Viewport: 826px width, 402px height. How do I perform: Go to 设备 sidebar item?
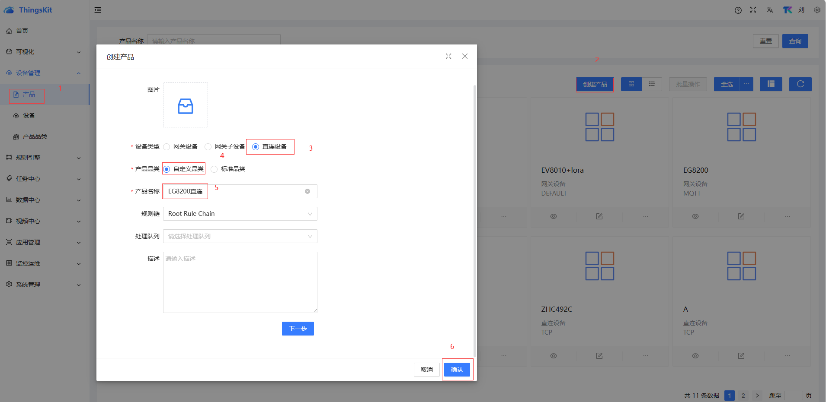coord(29,115)
